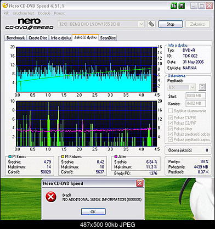Click the Start 0000 MB field
This screenshot has width=215, height=229.
[195, 96]
